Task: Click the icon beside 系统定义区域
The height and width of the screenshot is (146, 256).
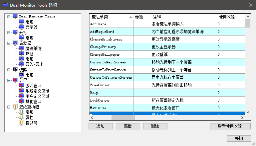Action: (21, 91)
